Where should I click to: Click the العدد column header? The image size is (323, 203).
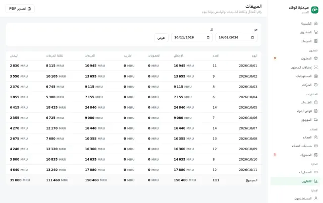(x=216, y=56)
